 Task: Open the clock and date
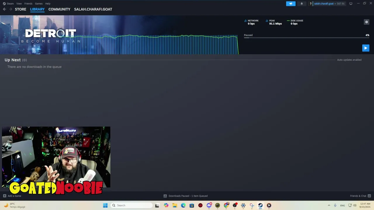pyautogui.click(x=365, y=205)
